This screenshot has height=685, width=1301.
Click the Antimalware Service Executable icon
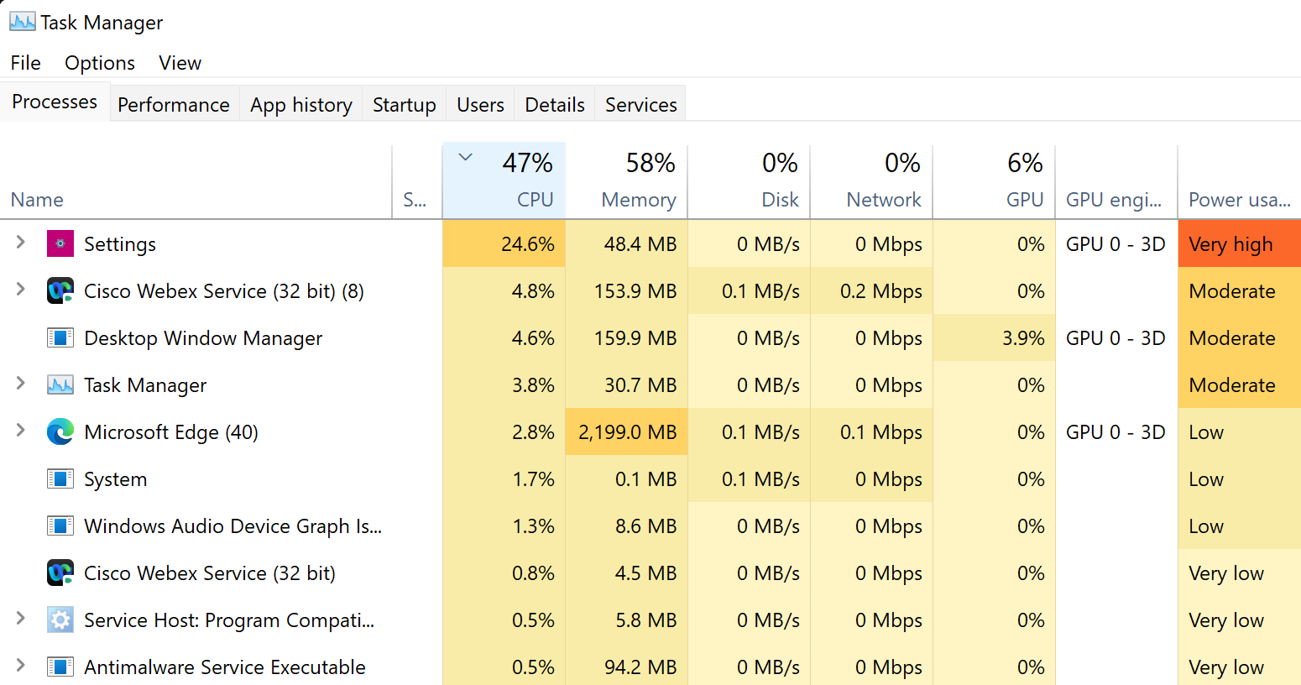60,667
